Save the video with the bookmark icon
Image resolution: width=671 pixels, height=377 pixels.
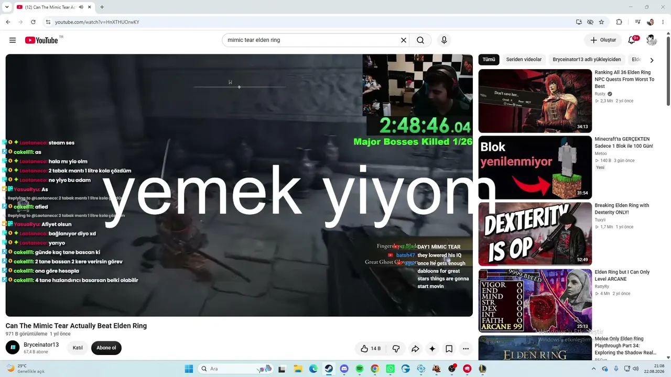[449, 348]
